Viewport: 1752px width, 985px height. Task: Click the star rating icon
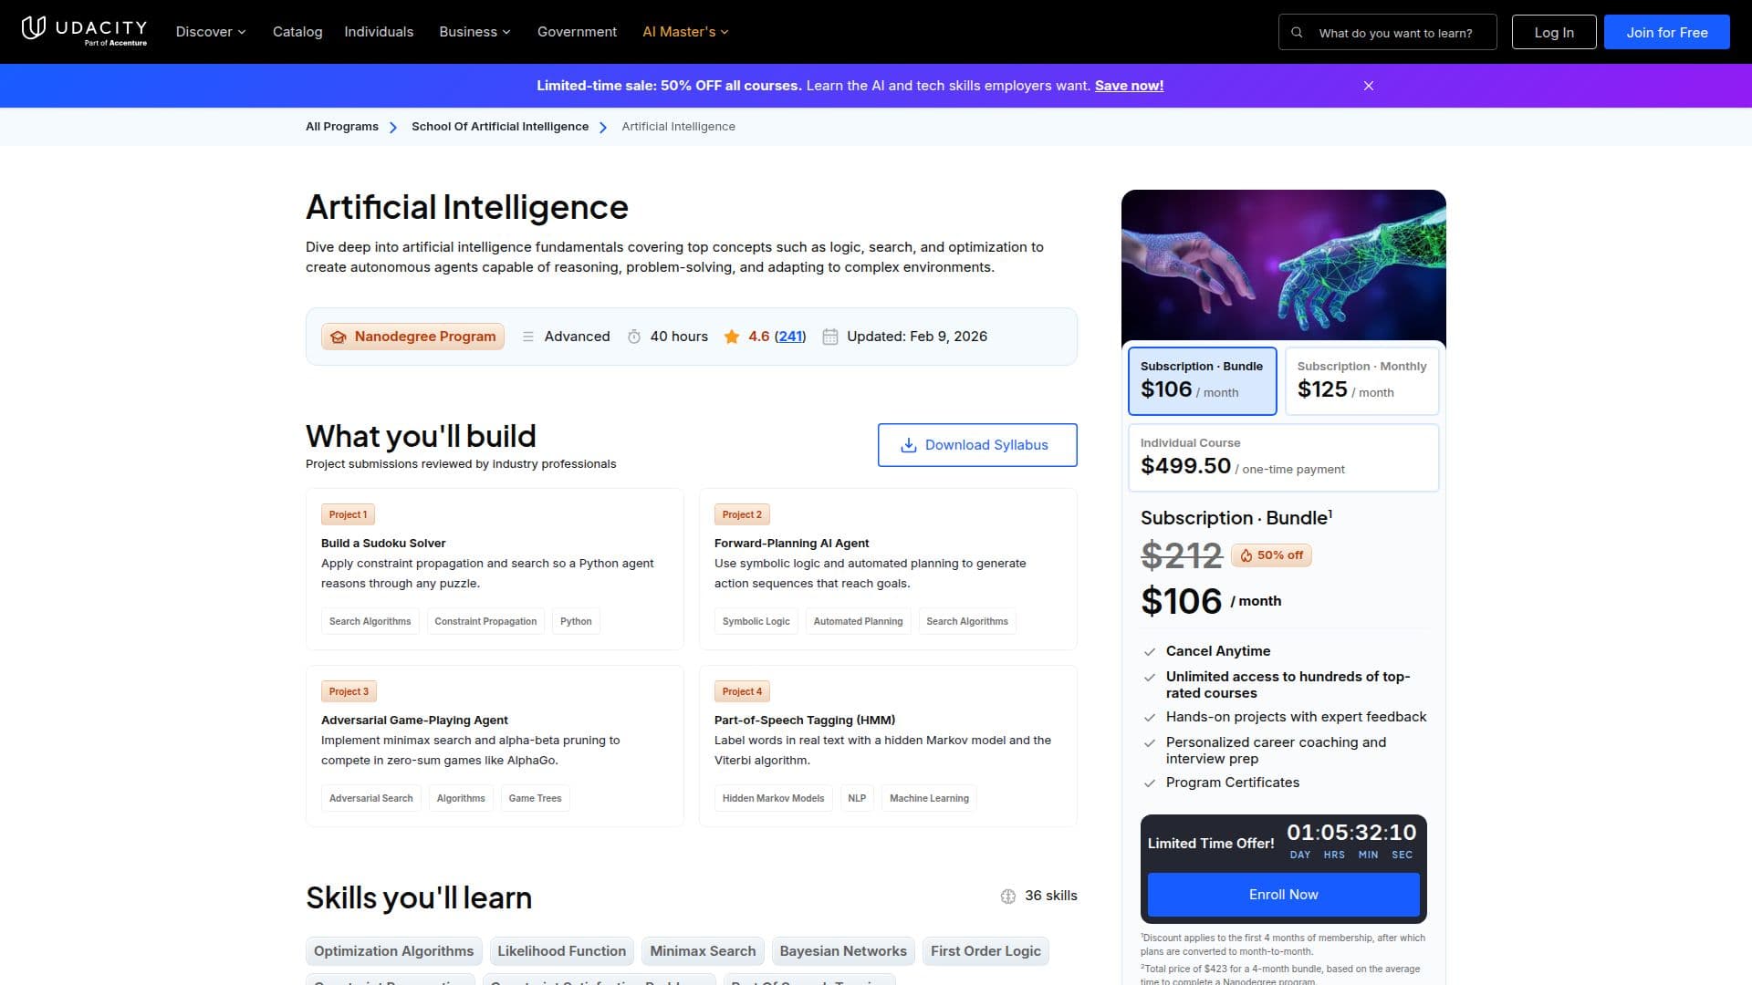point(731,337)
